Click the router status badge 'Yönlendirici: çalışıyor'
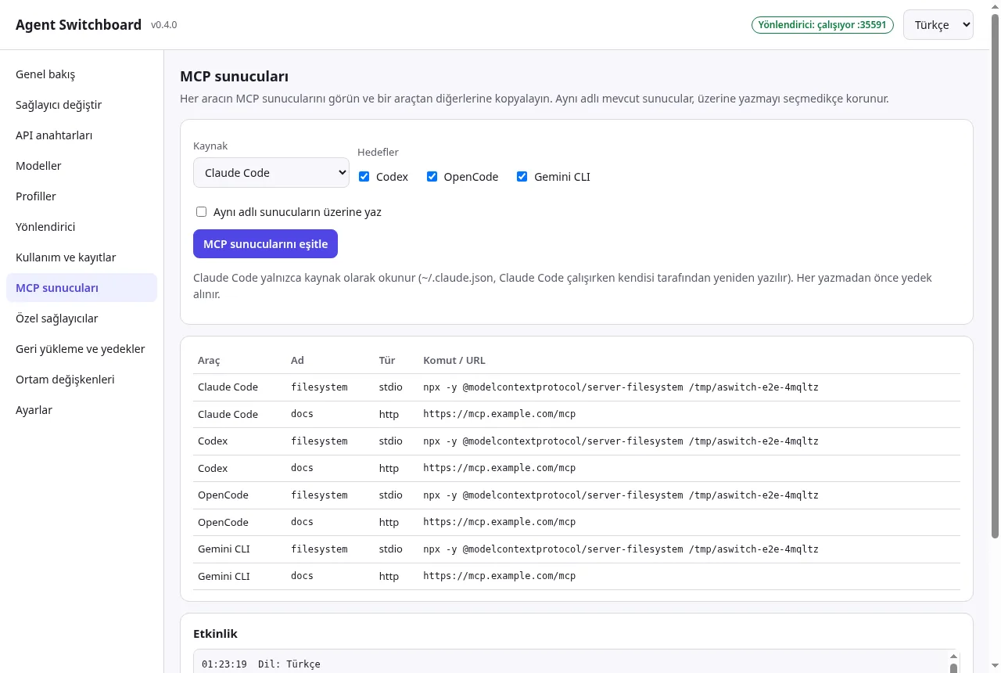Image resolution: width=1001 pixels, height=673 pixels. [x=822, y=25]
